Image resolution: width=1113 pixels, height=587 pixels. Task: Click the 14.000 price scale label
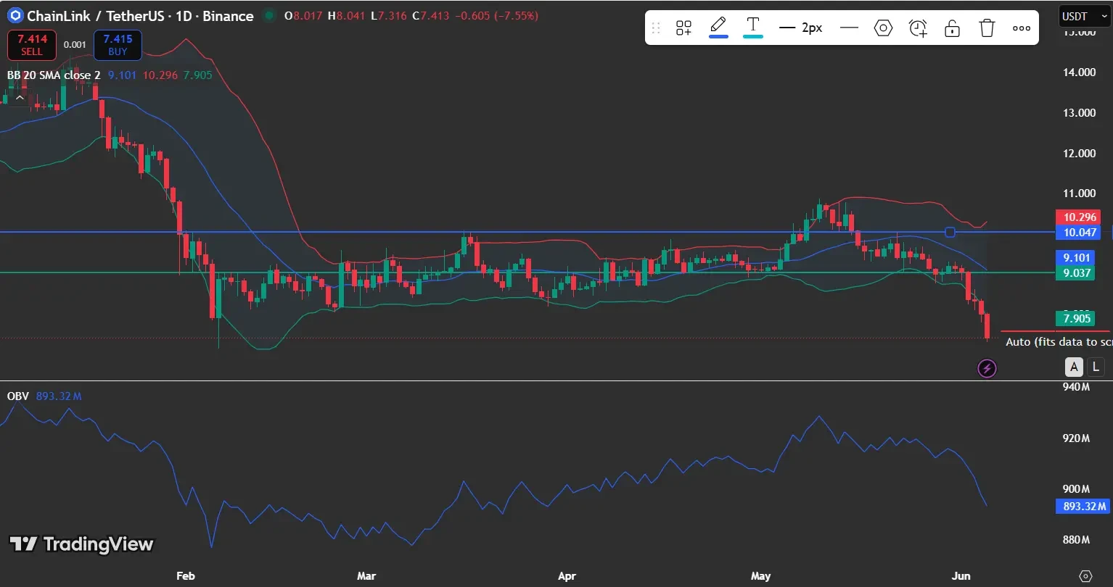click(x=1080, y=72)
